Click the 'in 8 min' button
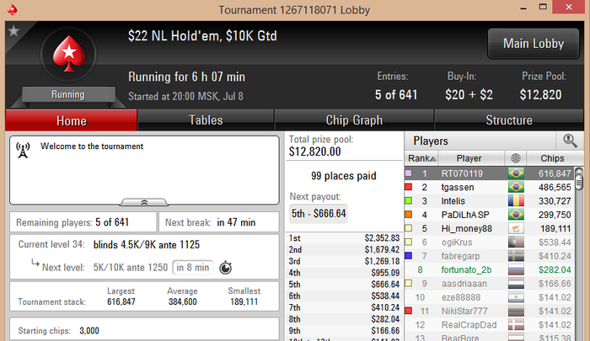The width and height of the screenshot is (590, 341). (193, 267)
